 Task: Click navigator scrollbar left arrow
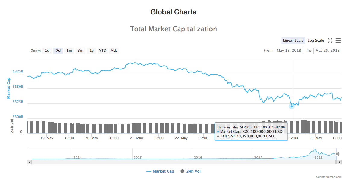pos(29,162)
